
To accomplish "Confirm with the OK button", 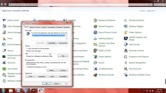I will point(47,83).
